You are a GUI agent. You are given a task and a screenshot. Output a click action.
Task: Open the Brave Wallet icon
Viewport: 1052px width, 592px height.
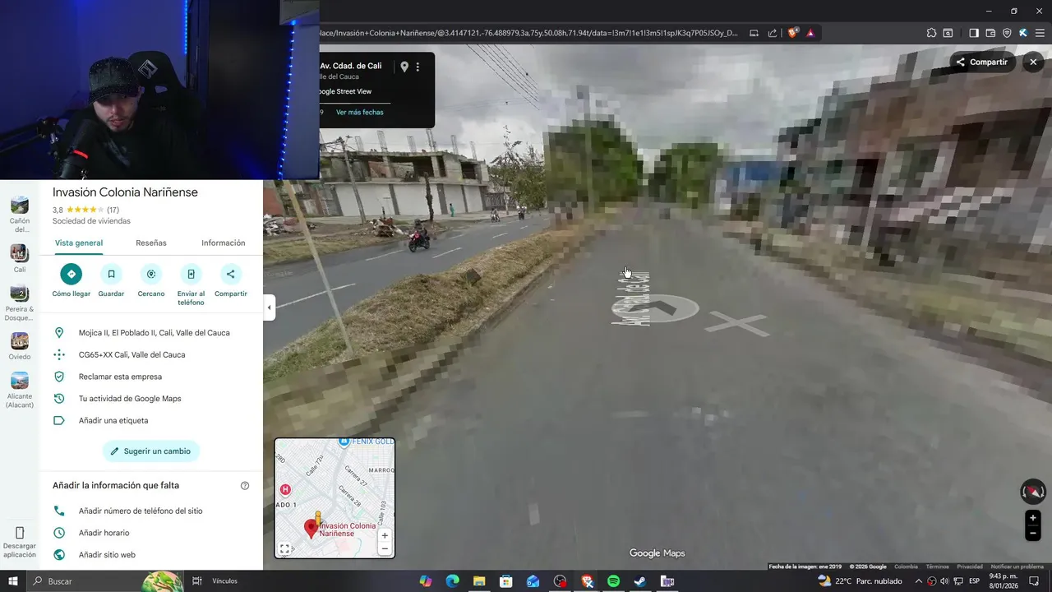(x=990, y=33)
